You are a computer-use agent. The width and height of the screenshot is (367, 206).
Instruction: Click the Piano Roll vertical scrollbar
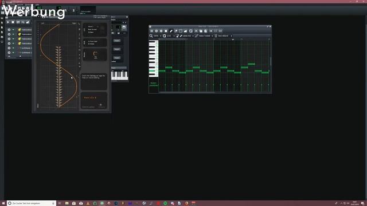[x=271, y=61]
